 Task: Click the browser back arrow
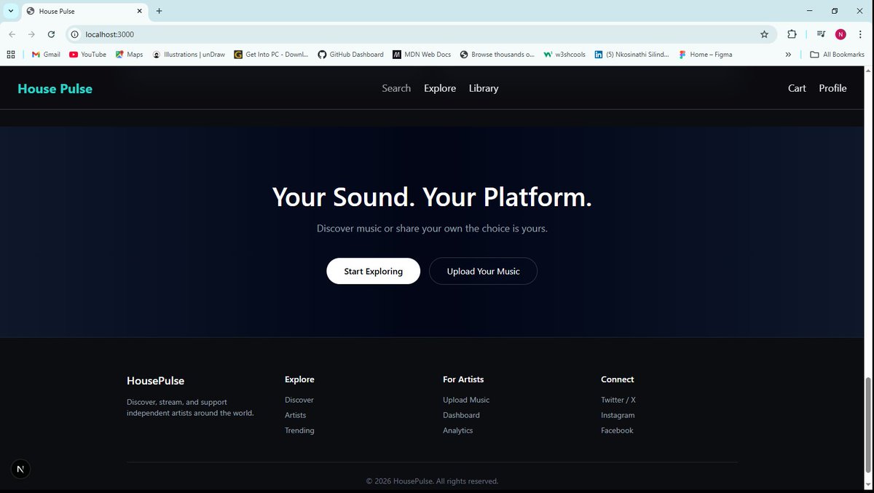coord(12,34)
